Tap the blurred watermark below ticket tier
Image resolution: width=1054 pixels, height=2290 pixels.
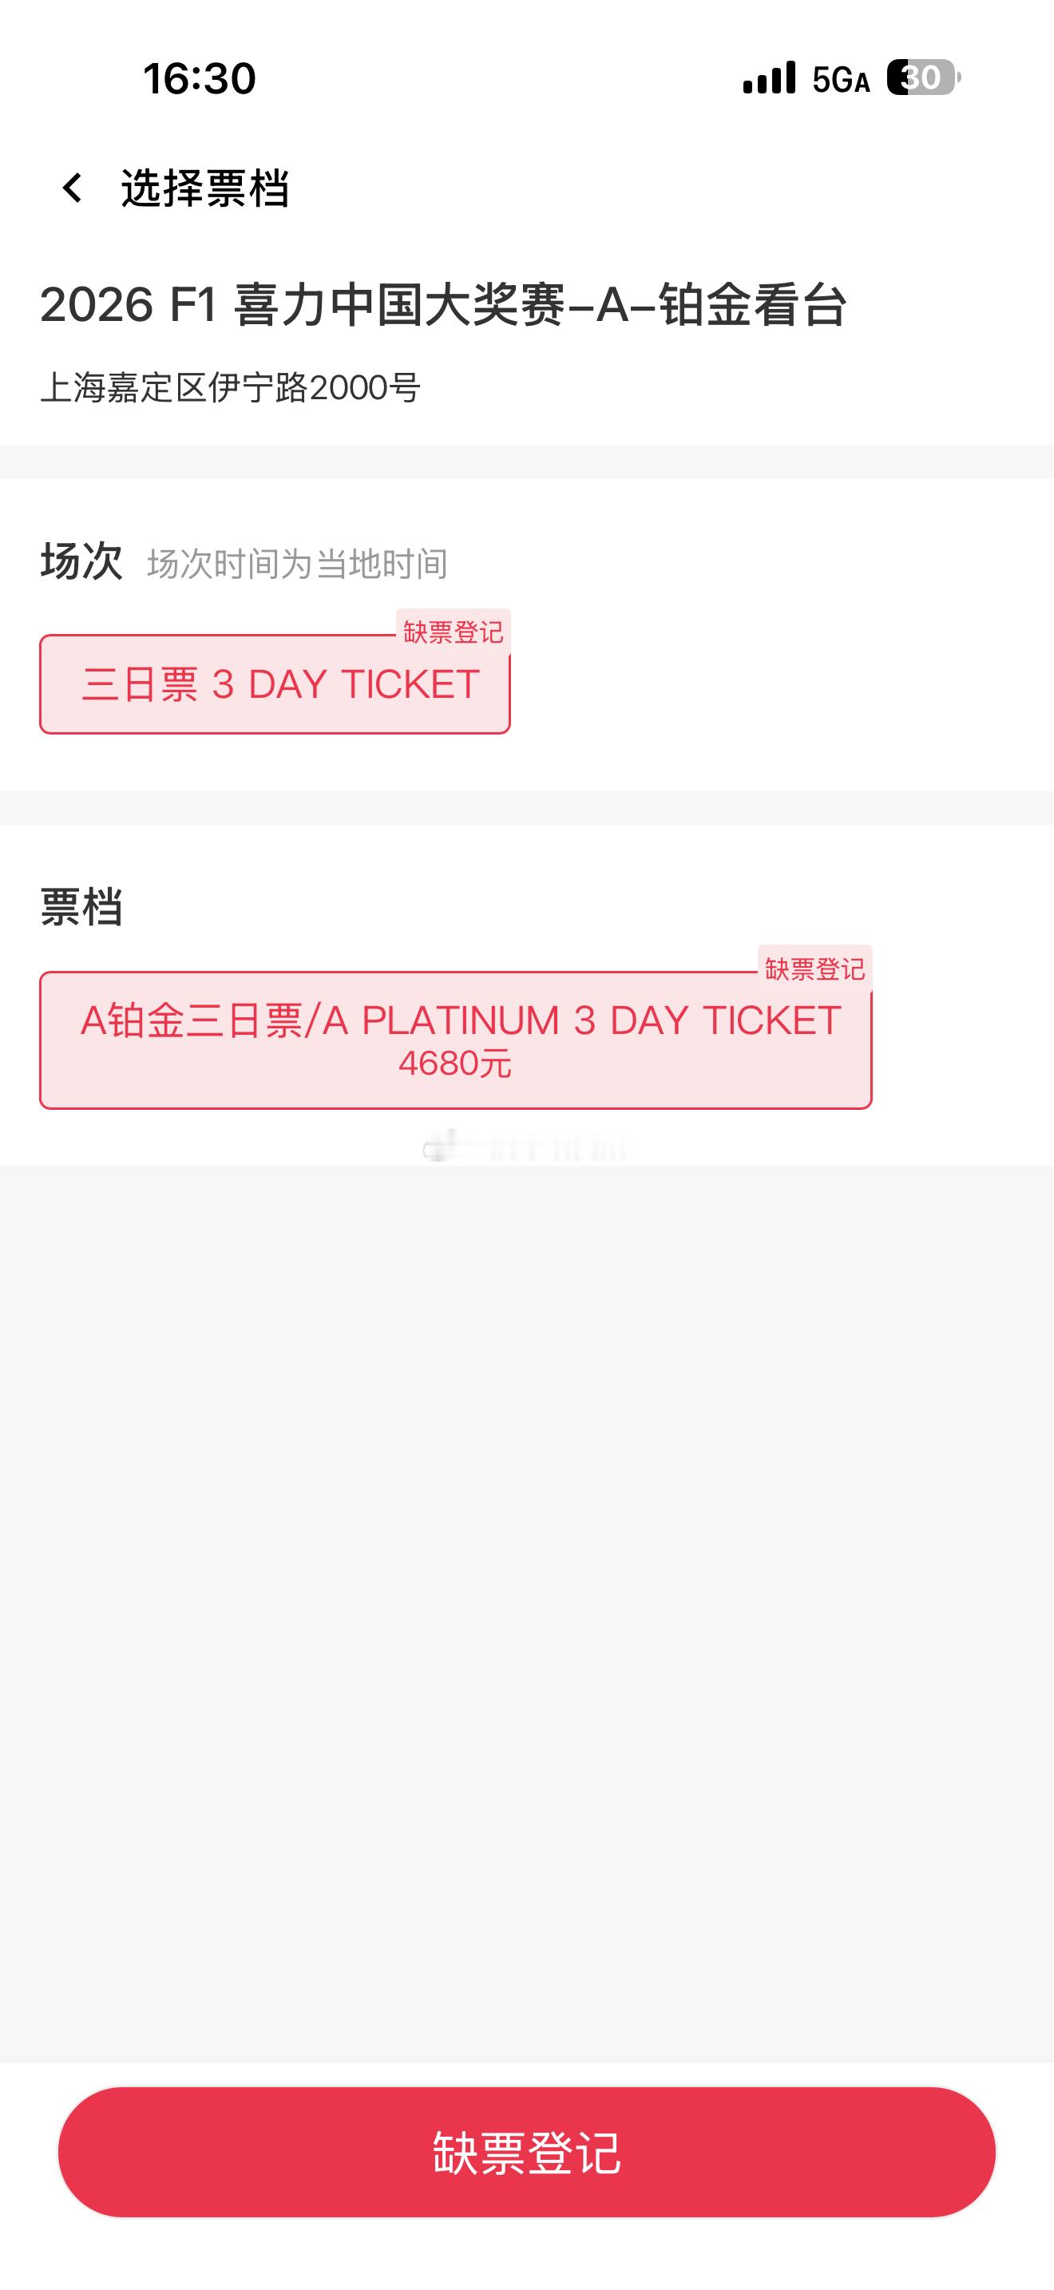tap(526, 1150)
